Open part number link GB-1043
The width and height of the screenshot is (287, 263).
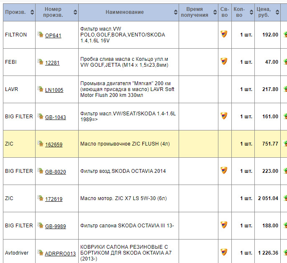(56, 117)
